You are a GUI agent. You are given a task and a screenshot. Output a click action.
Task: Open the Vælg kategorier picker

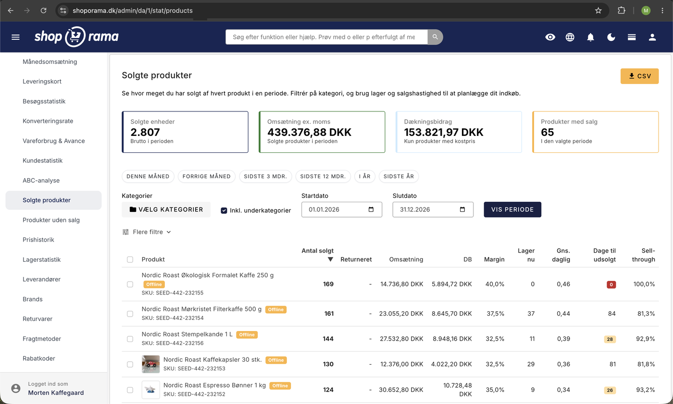click(166, 209)
